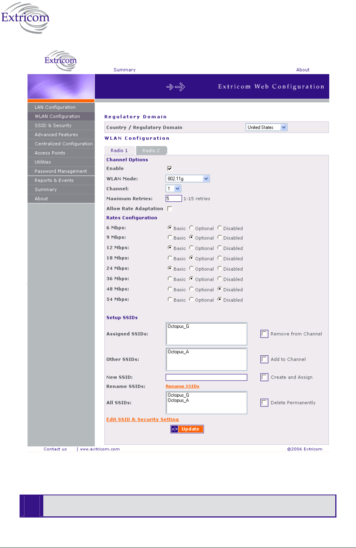Open the Channel dropdown

[x=174, y=189]
